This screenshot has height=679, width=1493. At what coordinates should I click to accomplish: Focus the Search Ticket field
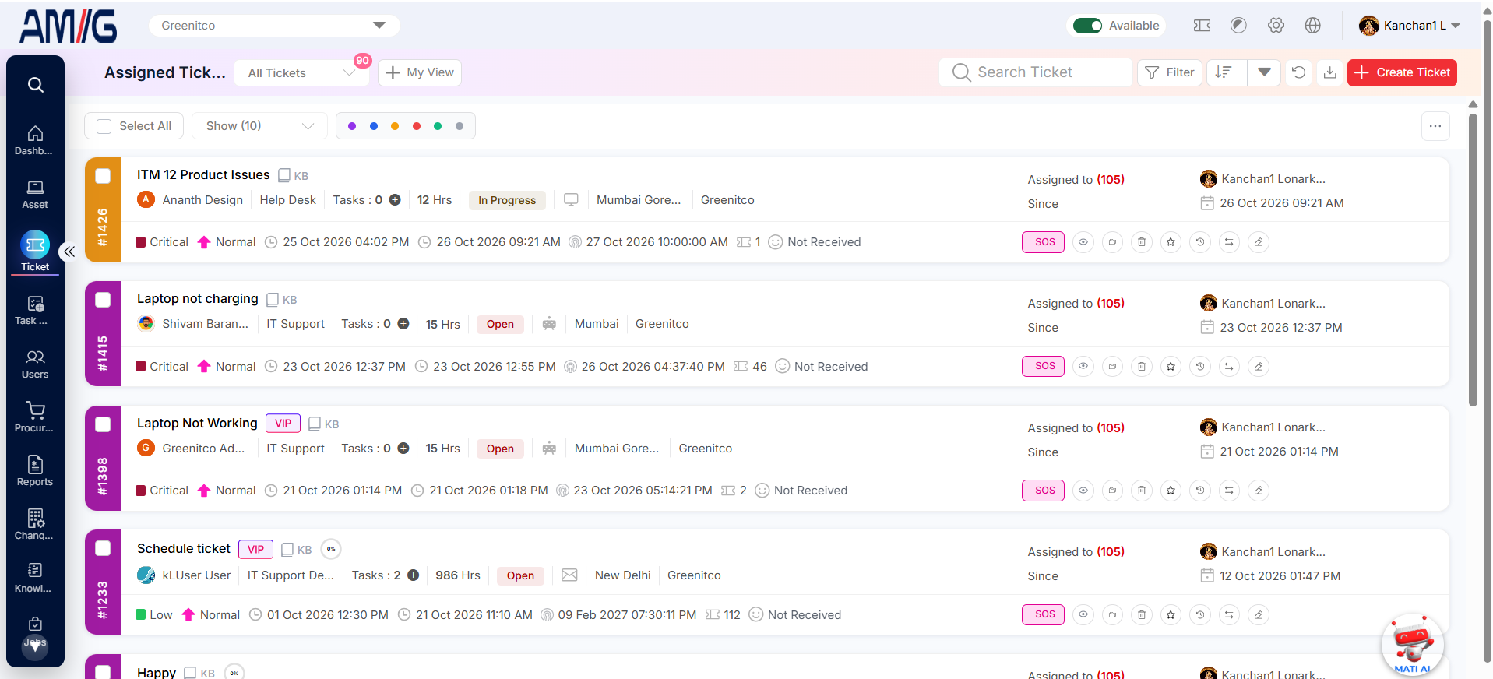1036,72
